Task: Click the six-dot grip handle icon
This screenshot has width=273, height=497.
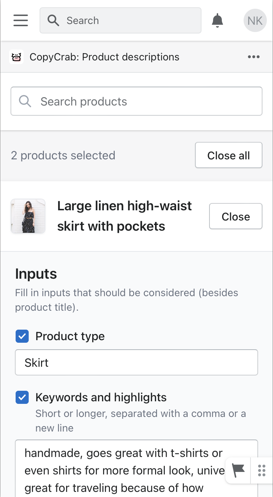Action: 262,470
